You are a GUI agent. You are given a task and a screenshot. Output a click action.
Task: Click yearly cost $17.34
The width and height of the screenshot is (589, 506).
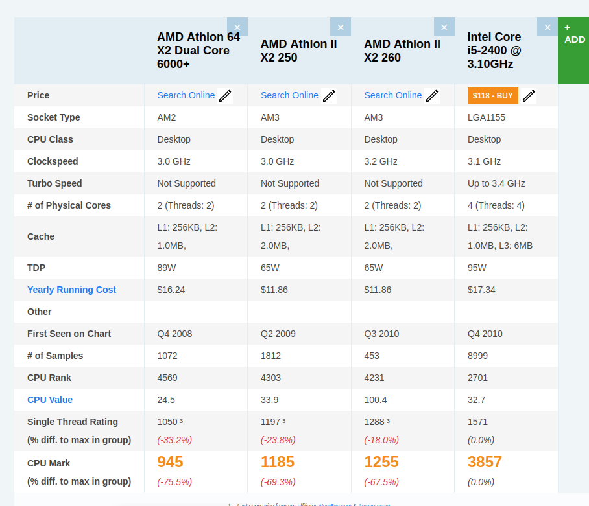481,290
